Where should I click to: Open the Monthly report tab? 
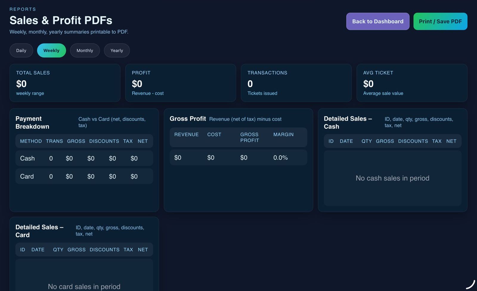click(x=85, y=51)
